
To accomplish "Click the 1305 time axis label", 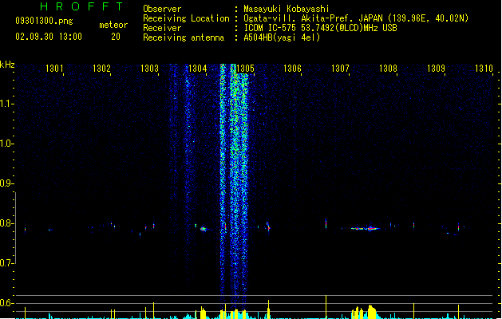I will [245, 69].
